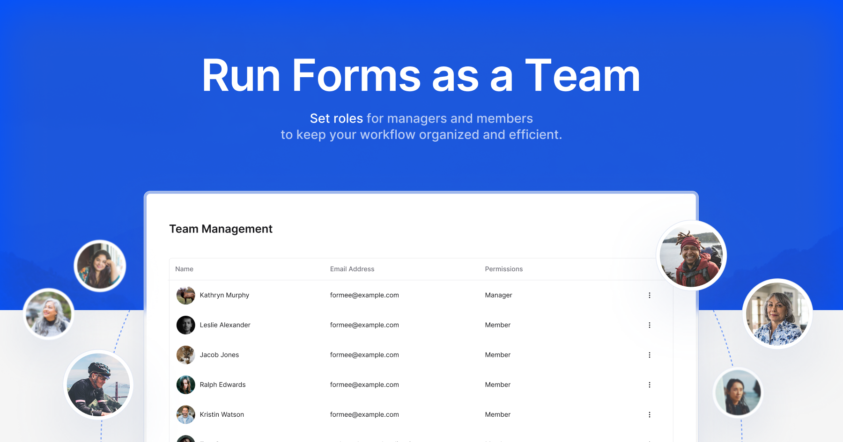Click Kathryn Murphy's profile avatar
843x442 pixels.
click(x=185, y=295)
